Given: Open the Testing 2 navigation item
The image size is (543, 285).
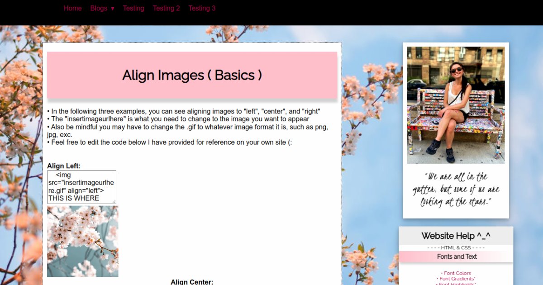Looking at the screenshot, I should 166,8.
